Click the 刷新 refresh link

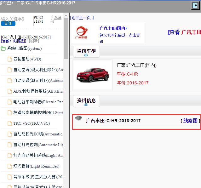pos(34,41)
